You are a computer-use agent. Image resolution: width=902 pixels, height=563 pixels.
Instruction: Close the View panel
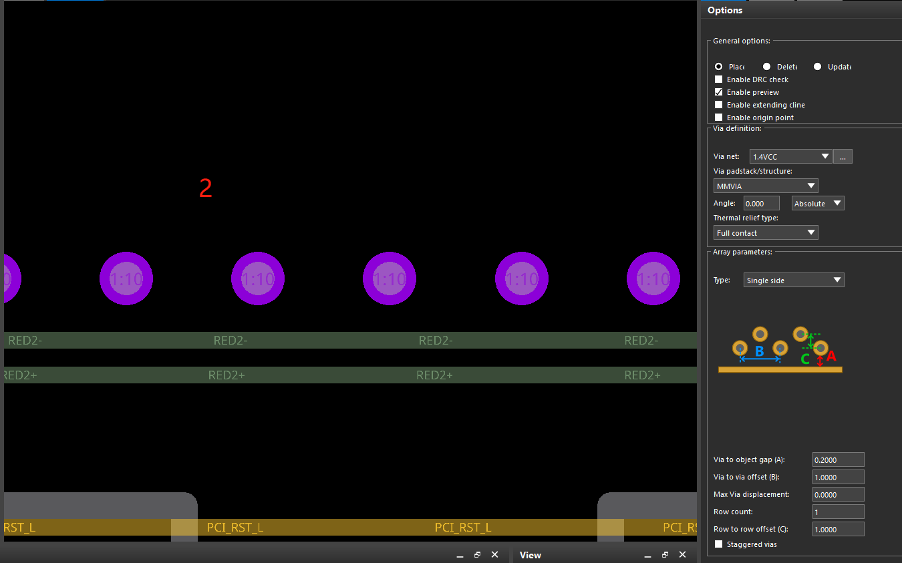click(682, 555)
